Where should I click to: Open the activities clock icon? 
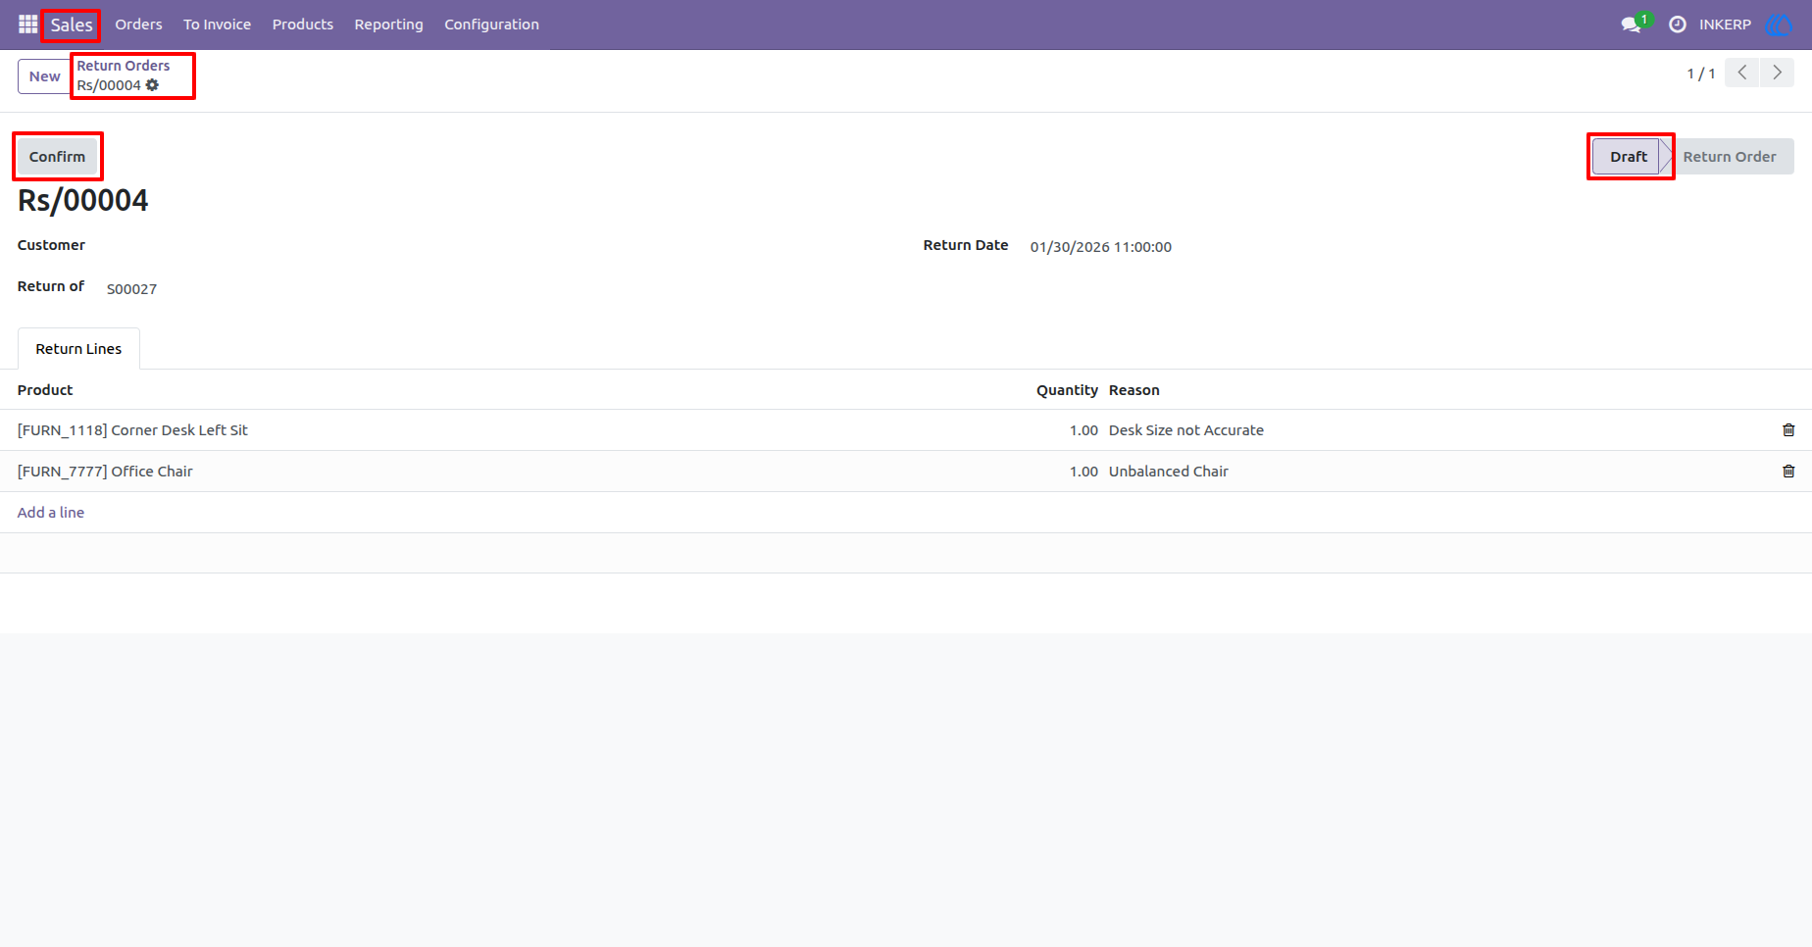[1678, 25]
